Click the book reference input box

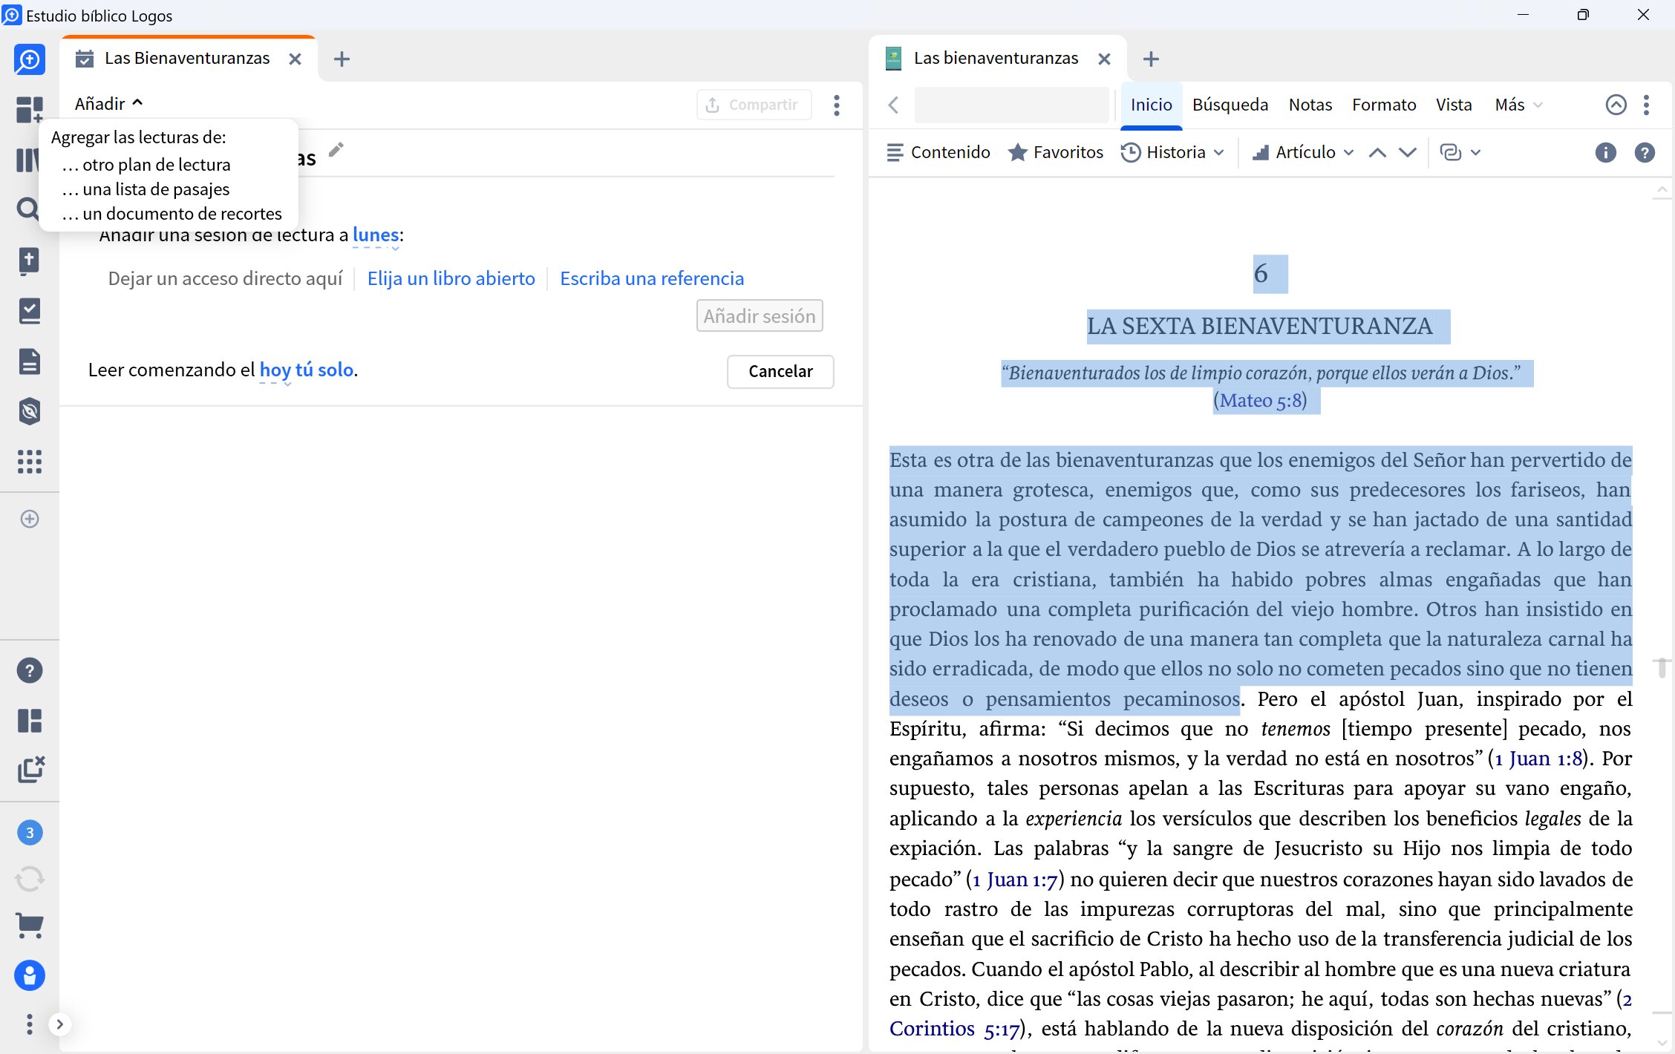pyautogui.click(x=1011, y=105)
